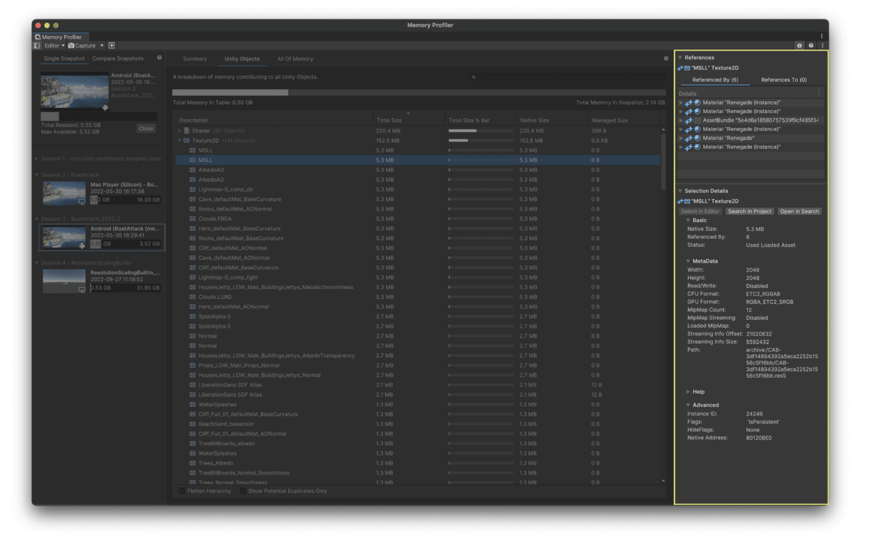Screen dimensions: 870x545
Task: Click the texture icon beside Clouds.FBDA
Action: 192,219
